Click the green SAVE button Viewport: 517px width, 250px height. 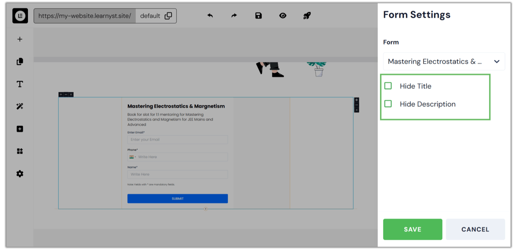point(413,229)
